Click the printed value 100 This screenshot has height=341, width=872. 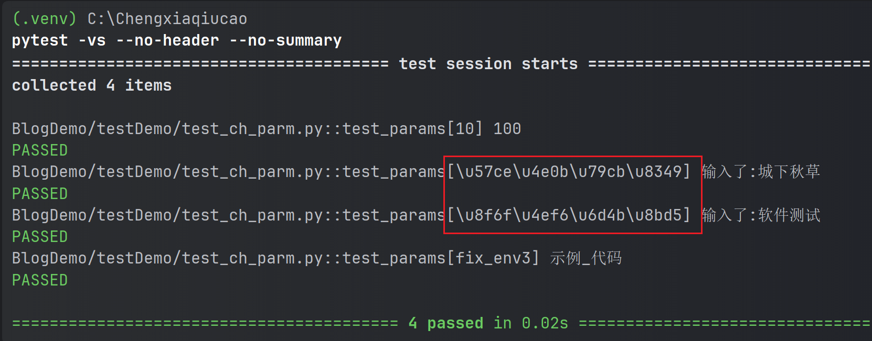tap(507, 129)
